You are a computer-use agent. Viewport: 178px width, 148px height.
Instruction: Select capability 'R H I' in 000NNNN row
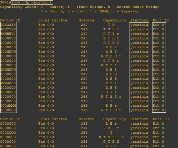111,52
